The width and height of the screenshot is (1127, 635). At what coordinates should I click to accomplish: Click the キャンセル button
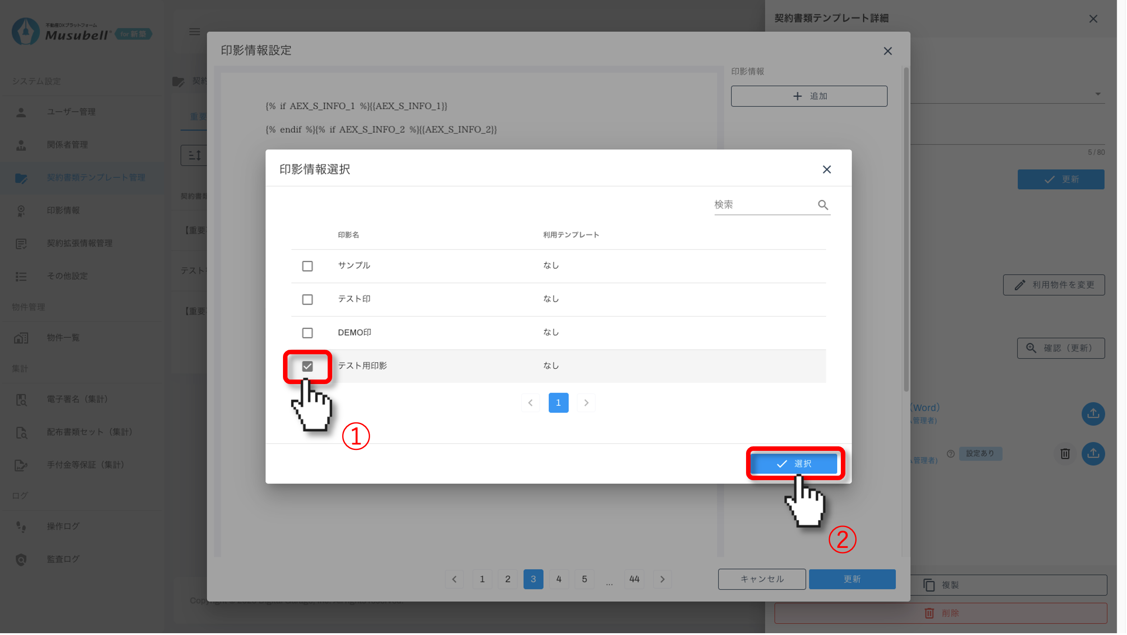pyautogui.click(x=761, y=579)
